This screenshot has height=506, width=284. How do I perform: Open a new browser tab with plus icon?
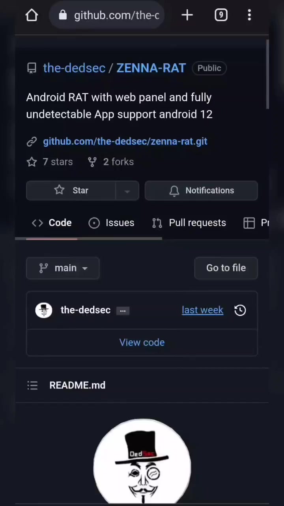pos(187,15)
